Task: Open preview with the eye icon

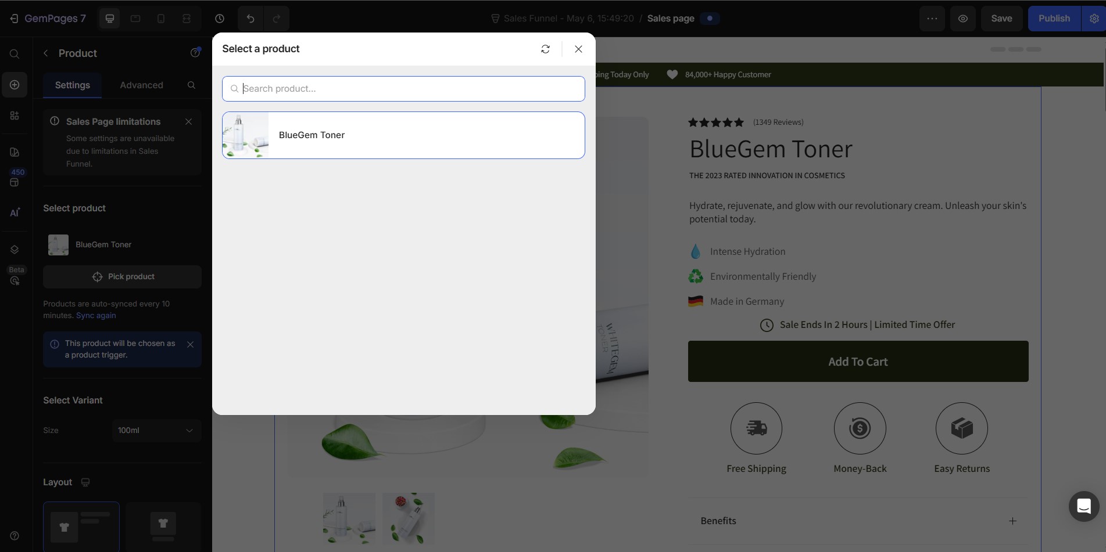Action: pyautogui.click(x=963, y=19)
